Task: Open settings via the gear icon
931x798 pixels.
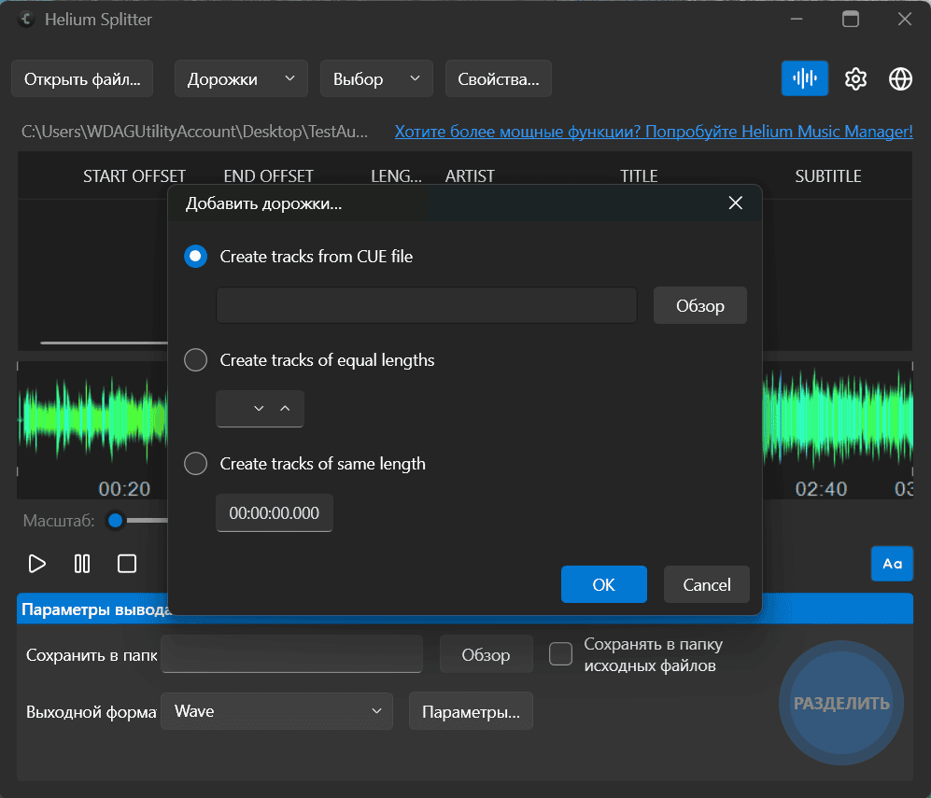Action: coord(855,78)
